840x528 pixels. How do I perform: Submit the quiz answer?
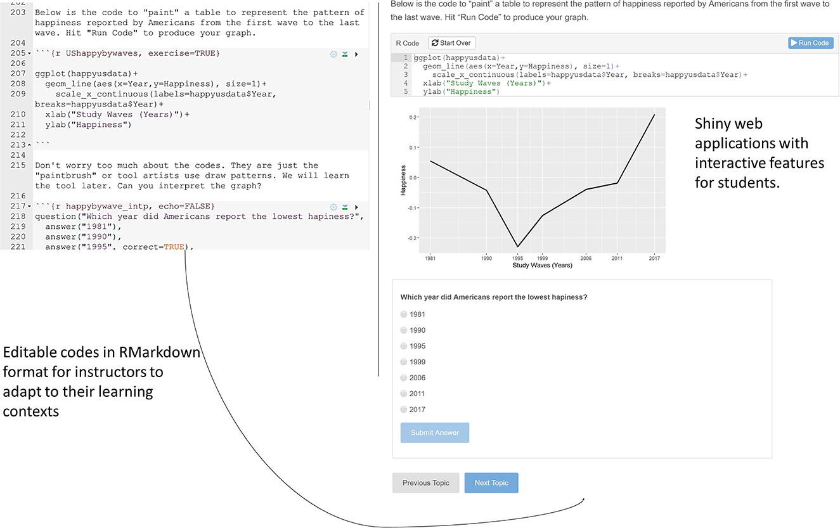click(x=435, y=432)
